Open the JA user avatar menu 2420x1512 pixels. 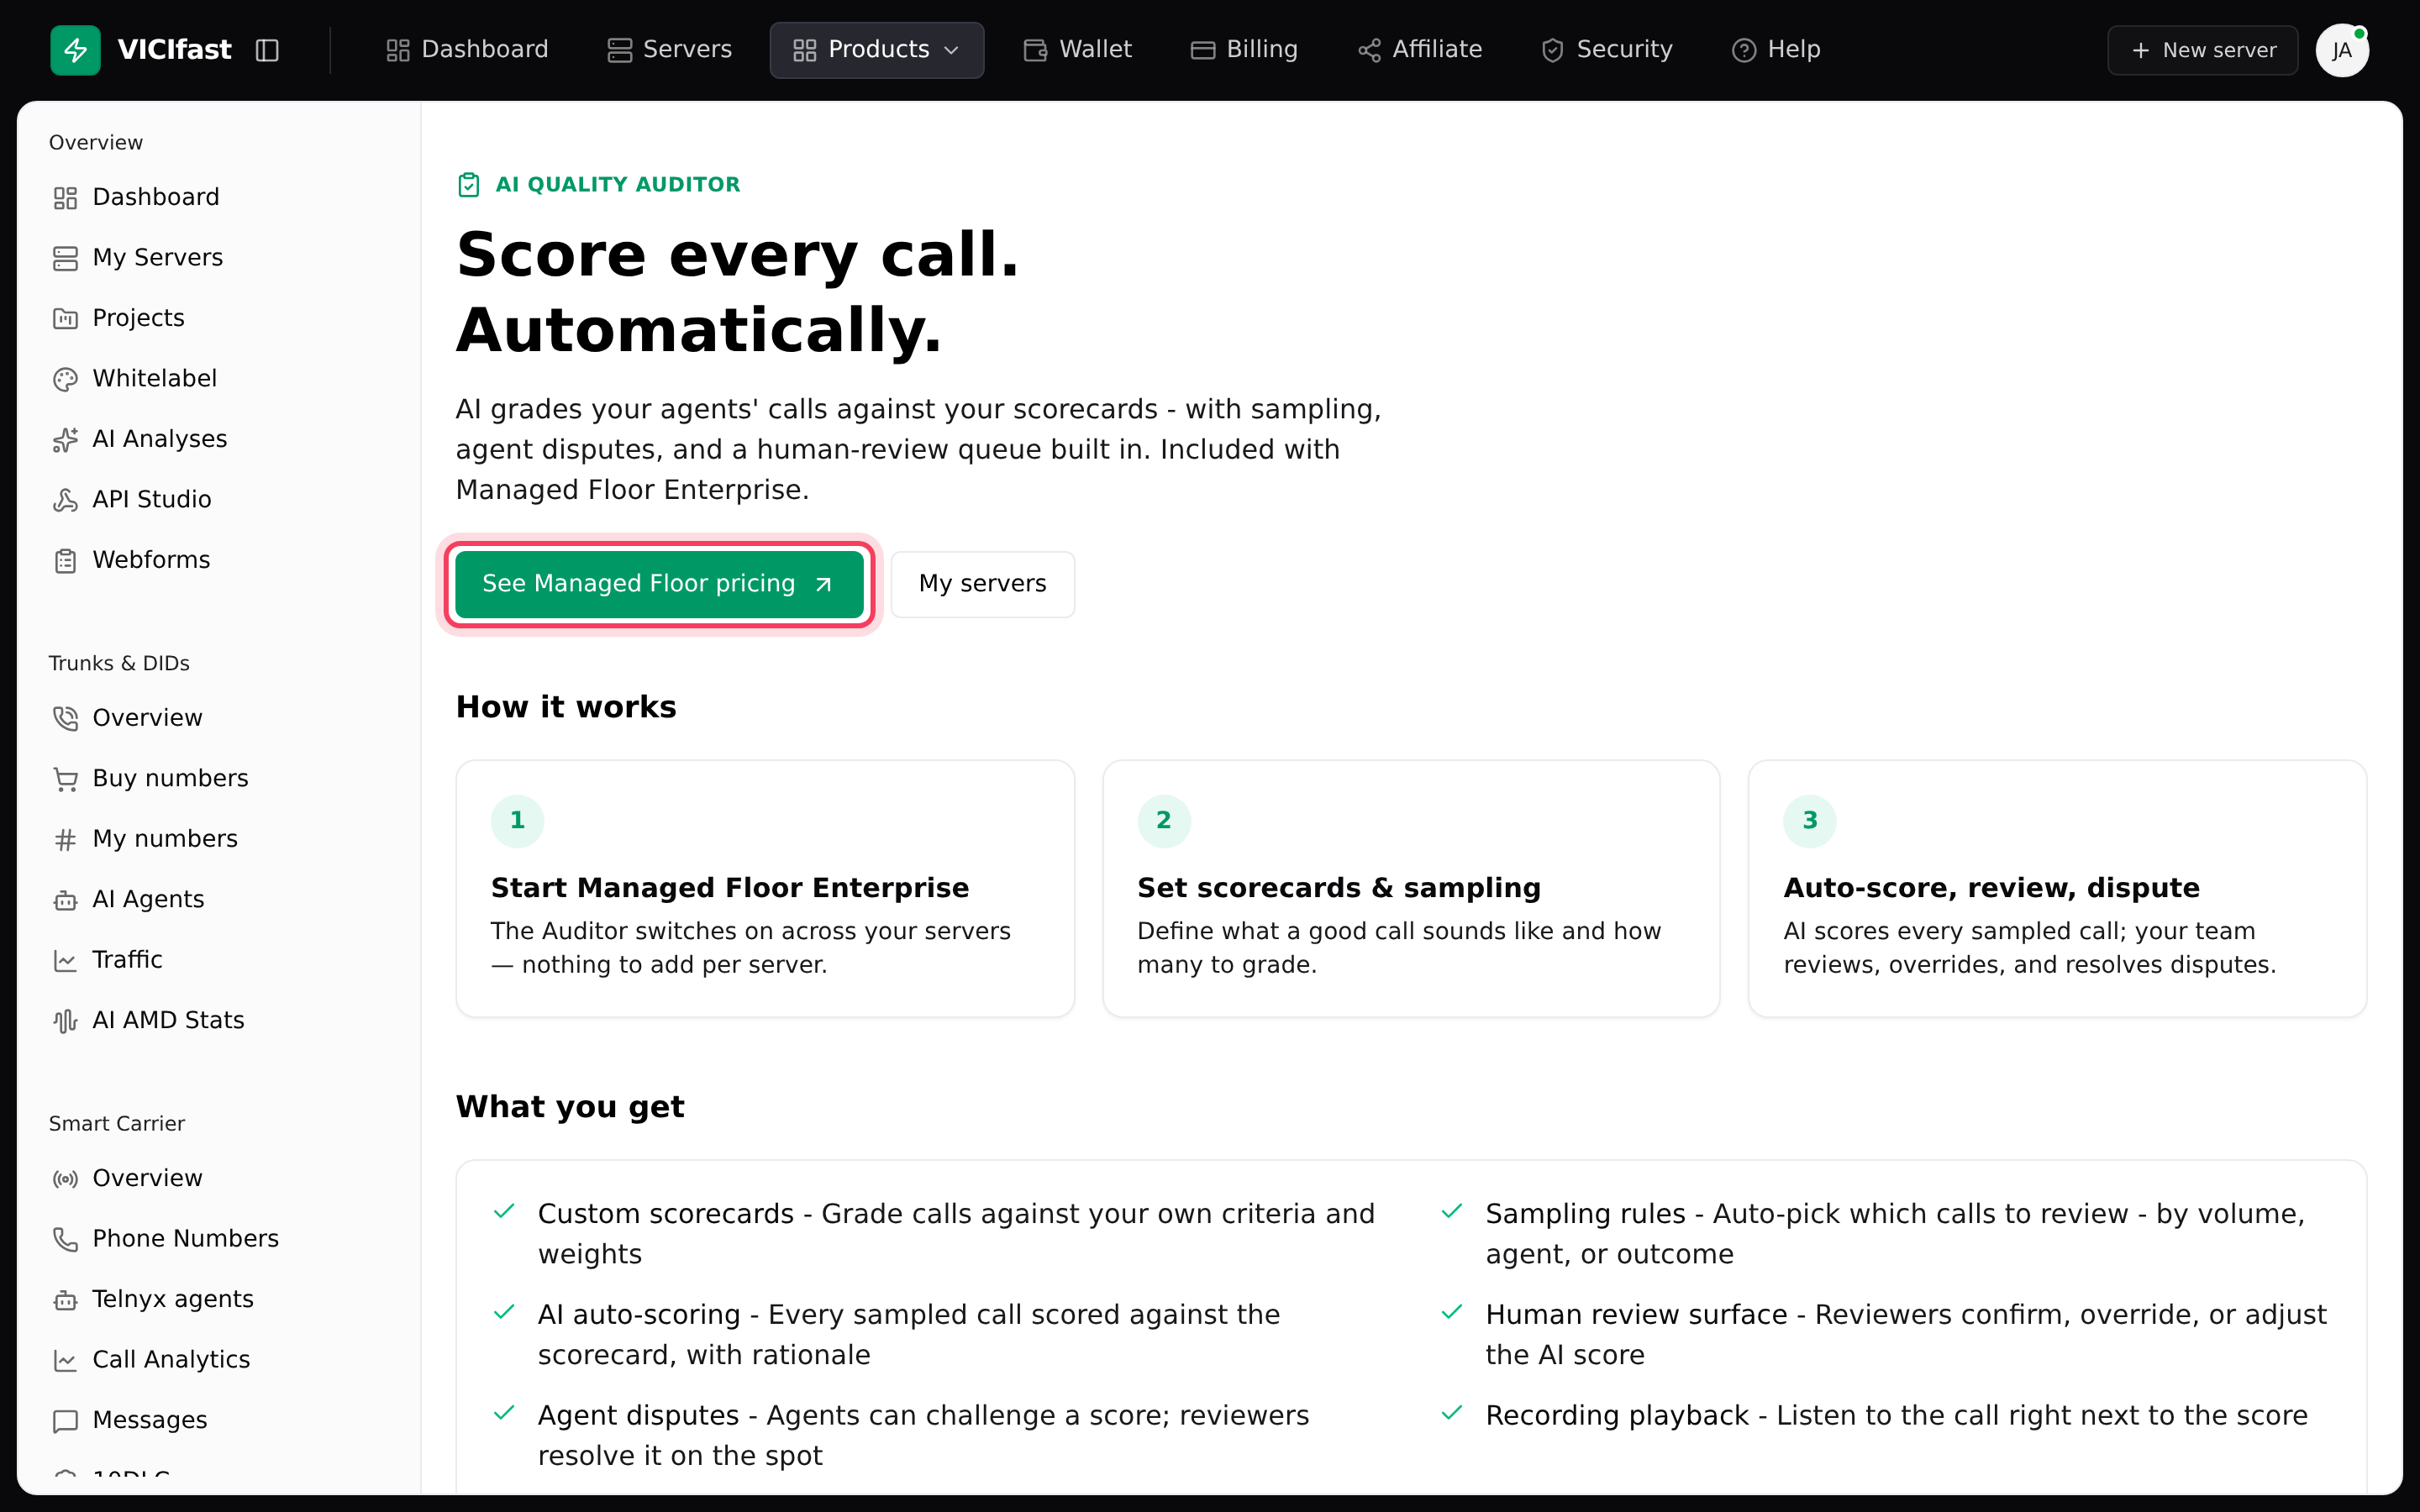(x=2342, y=50)
